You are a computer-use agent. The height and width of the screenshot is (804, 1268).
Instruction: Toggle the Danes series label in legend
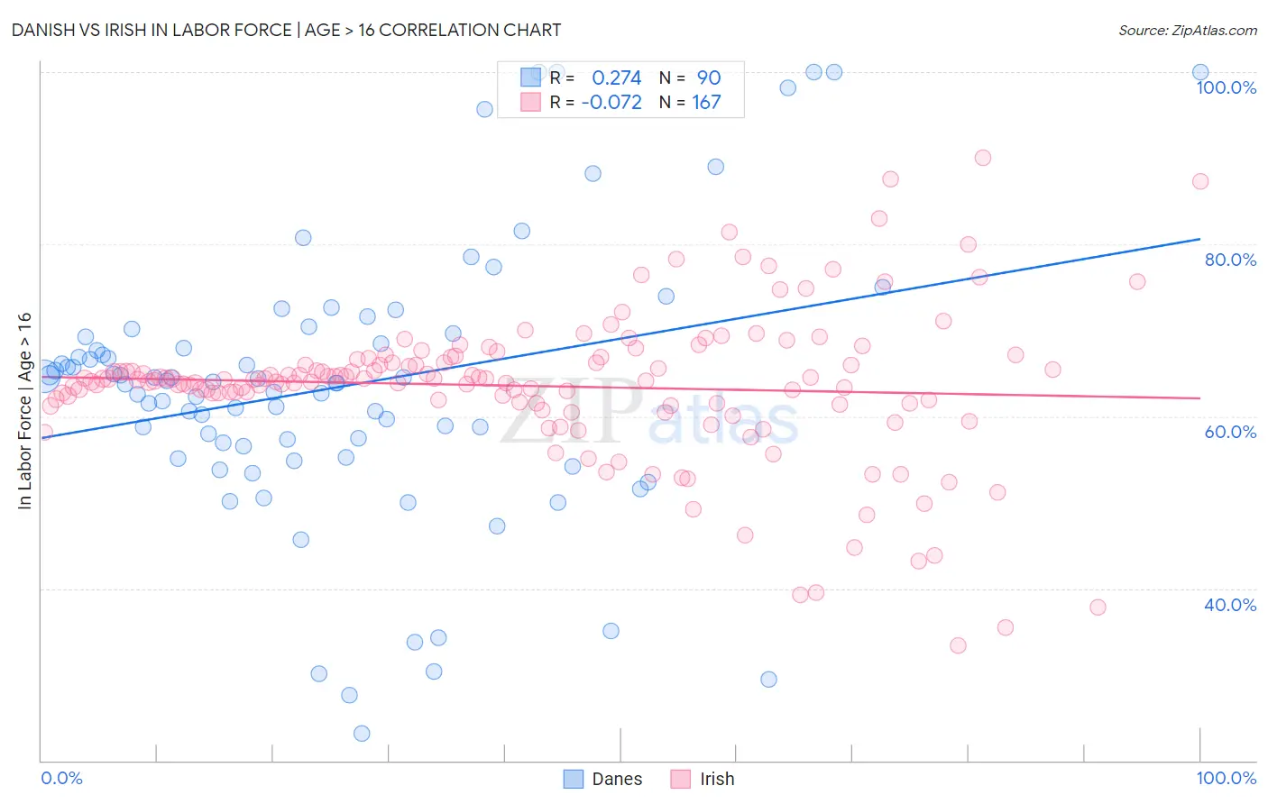click(x=617, y=779)
